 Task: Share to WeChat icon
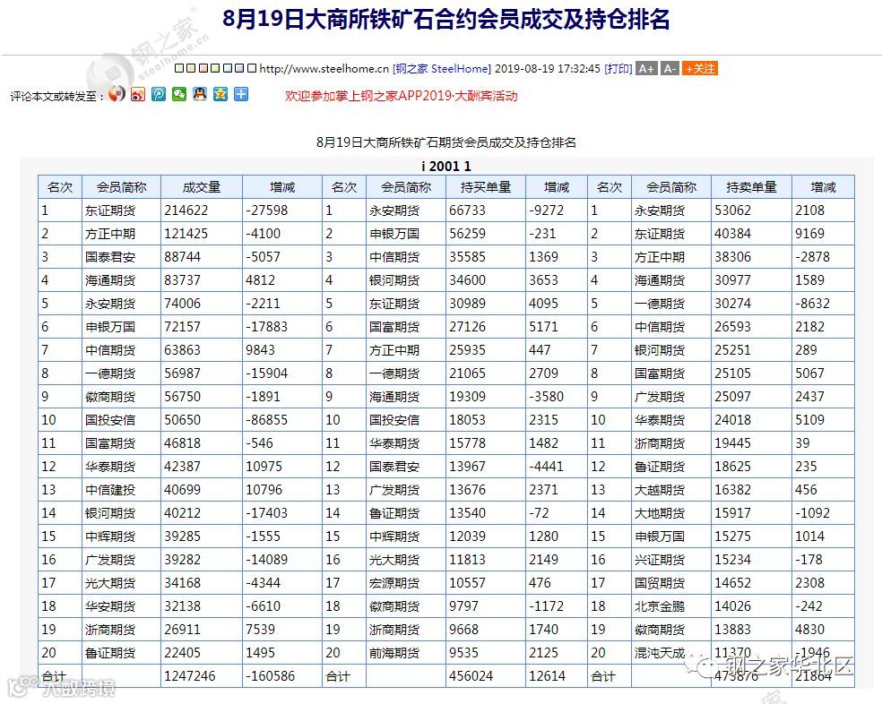pyautogui.click(x=179, y=94)
